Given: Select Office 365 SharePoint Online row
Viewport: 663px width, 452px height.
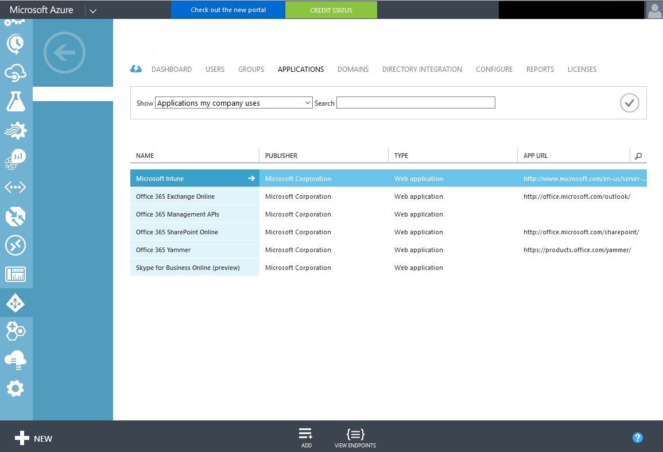Looking at the screenshot, I should 389,232.
